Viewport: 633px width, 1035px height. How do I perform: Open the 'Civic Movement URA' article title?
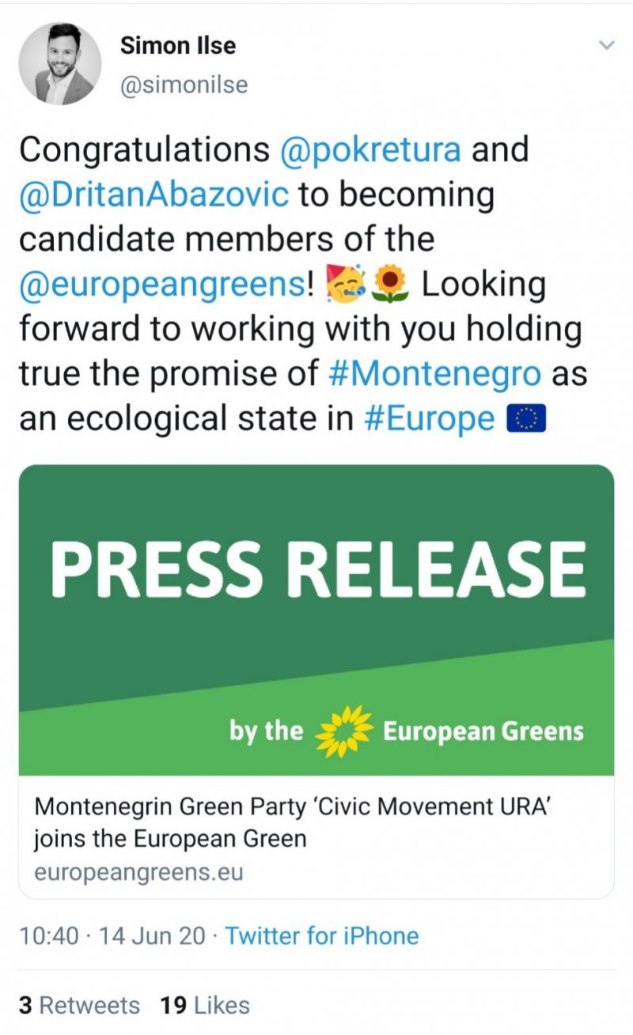(279, 822)
